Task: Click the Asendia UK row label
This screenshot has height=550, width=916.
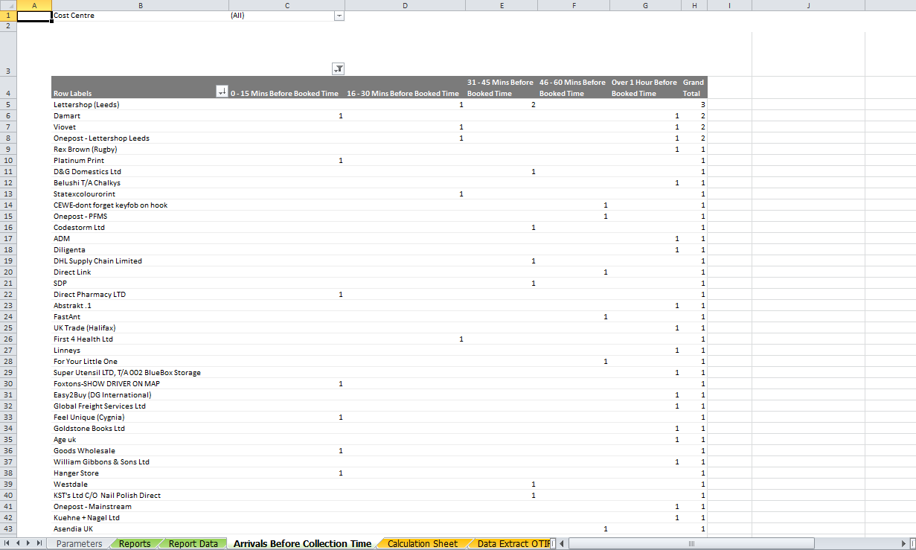Action: [x=140, y=529]
